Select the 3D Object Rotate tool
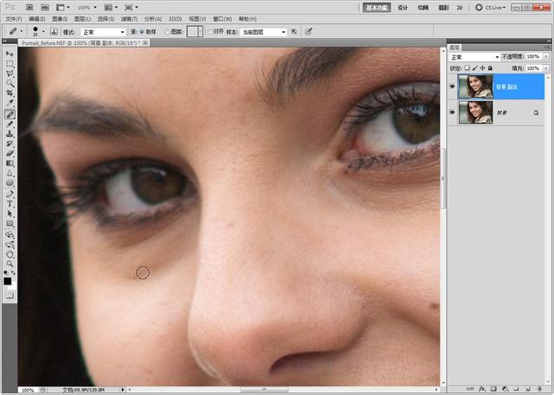Screen dimensions: 554x395 point(10,234)
